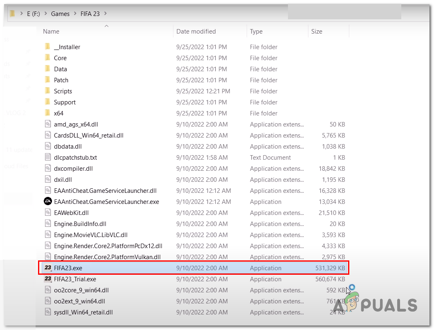Viewport: 434px width, 330px height.
Task: Go to Games folder in breadcrumb
Action: tap(61, 14)
